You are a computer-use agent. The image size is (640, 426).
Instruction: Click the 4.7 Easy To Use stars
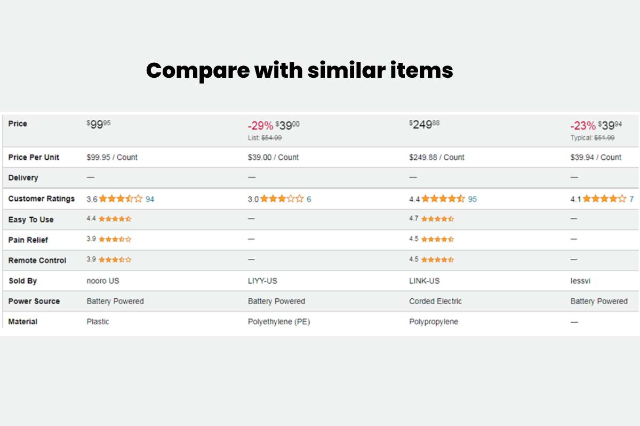pyautogui.click(x=437, y=219)
